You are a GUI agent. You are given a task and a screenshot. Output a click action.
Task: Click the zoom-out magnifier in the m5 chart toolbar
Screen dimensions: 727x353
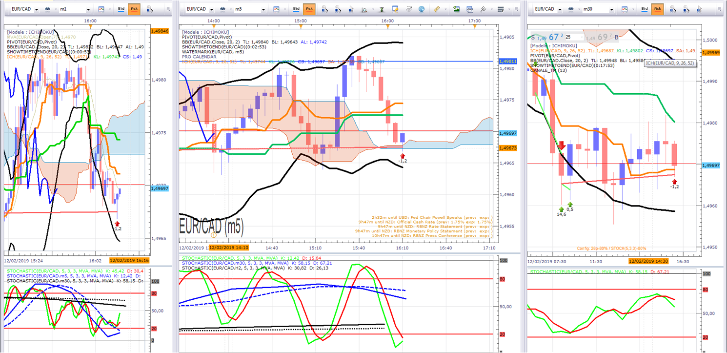tap(338, 9)
